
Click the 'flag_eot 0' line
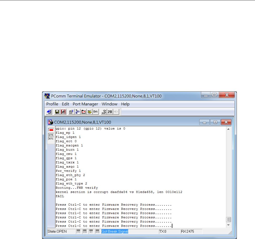click(66, 141)
